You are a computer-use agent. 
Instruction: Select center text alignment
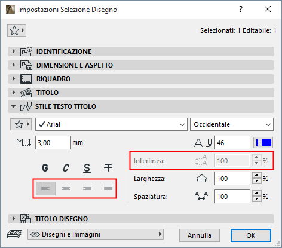pos(66,188)
